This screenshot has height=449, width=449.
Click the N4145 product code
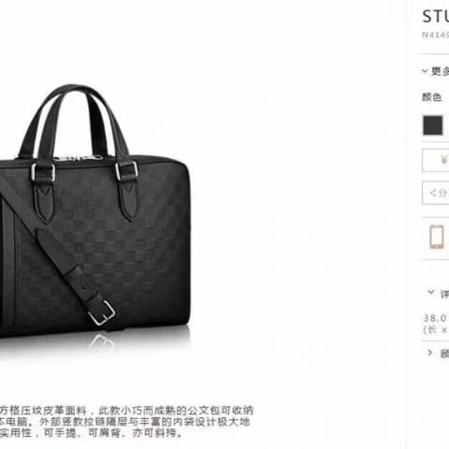[436, 35]
